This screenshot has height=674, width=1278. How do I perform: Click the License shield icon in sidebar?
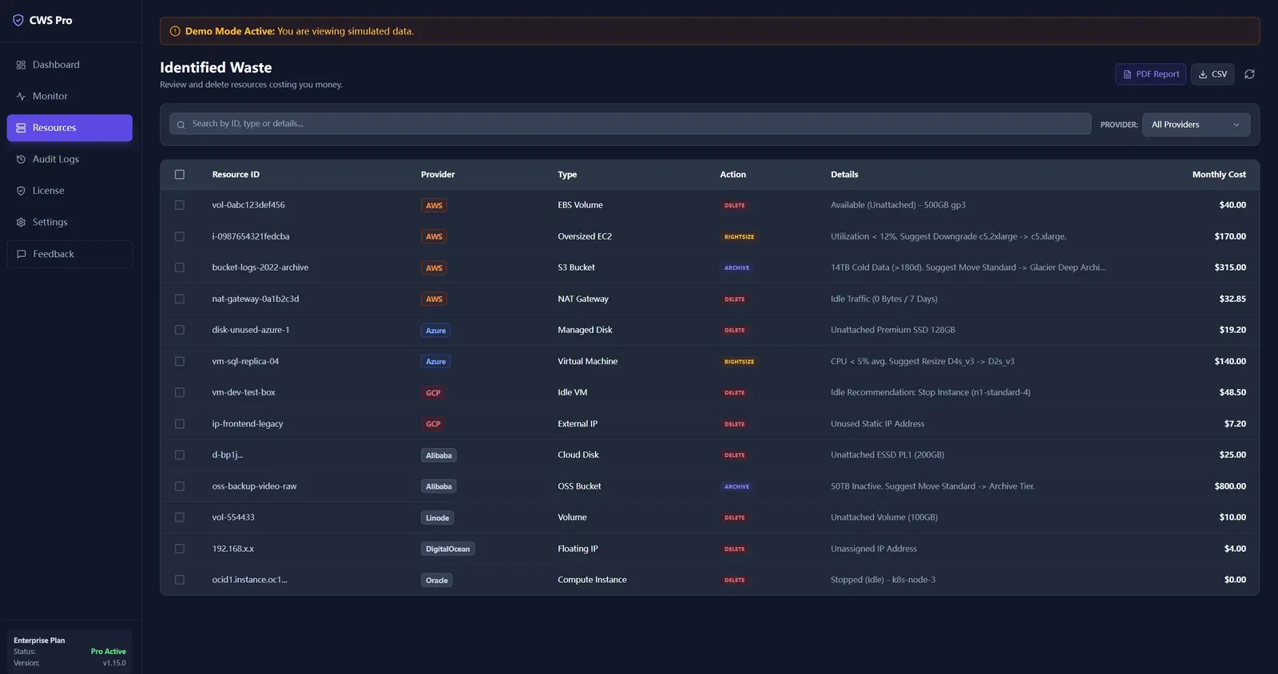(21, 191)
